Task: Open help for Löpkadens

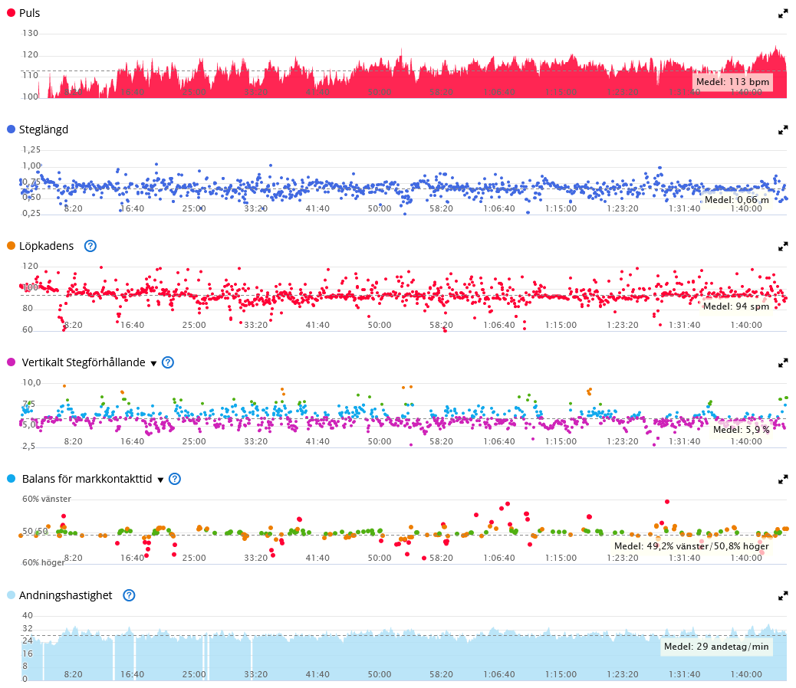Action: [90, 246]
